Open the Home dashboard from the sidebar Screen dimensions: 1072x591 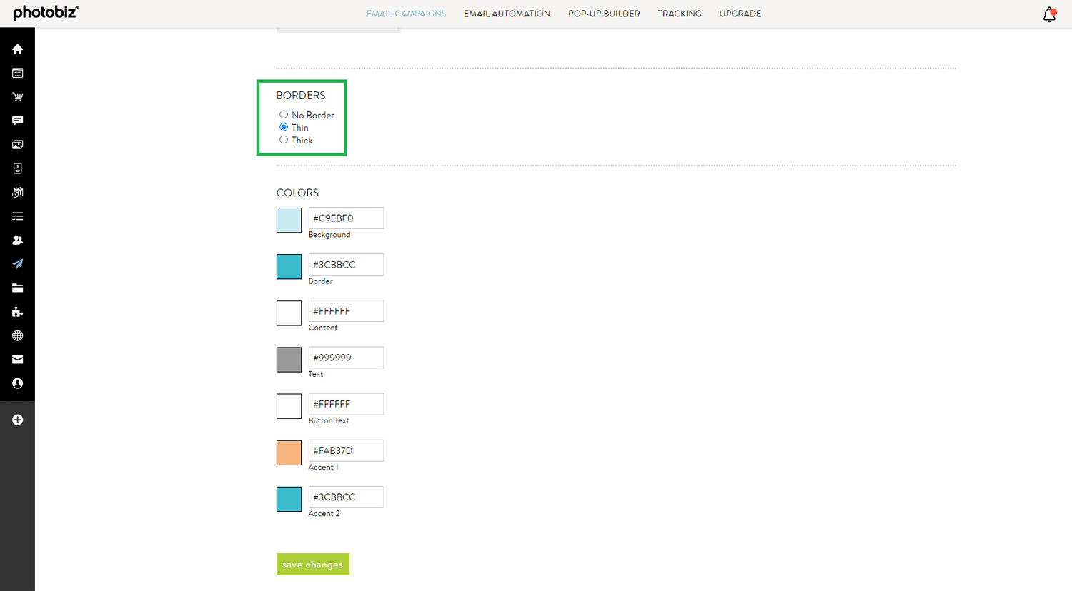17,49
